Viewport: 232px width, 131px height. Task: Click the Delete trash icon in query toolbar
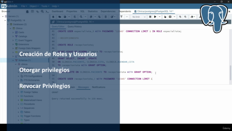[105, 17]
